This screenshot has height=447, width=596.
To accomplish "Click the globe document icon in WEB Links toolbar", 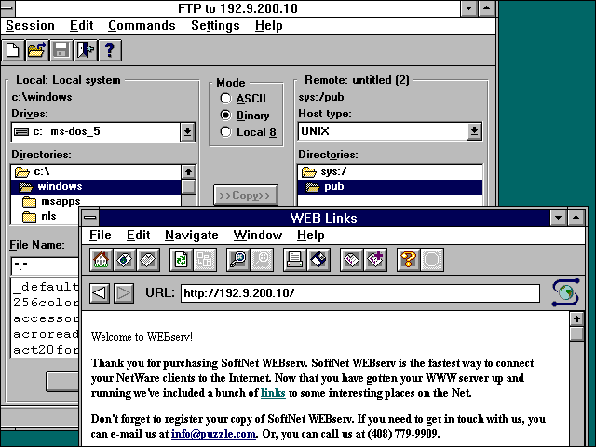I will tap(124, 260).
